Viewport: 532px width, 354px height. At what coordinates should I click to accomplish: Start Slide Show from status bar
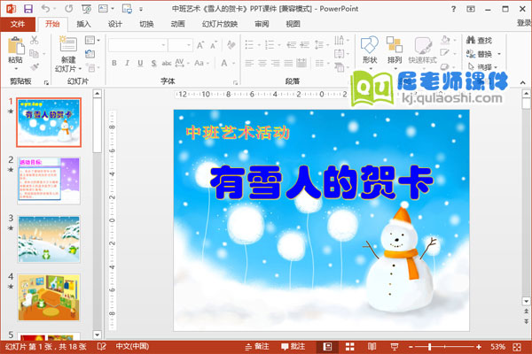(395, 347)
